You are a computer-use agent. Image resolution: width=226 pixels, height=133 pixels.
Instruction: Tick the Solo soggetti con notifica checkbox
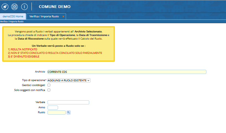tap(49, 90)
